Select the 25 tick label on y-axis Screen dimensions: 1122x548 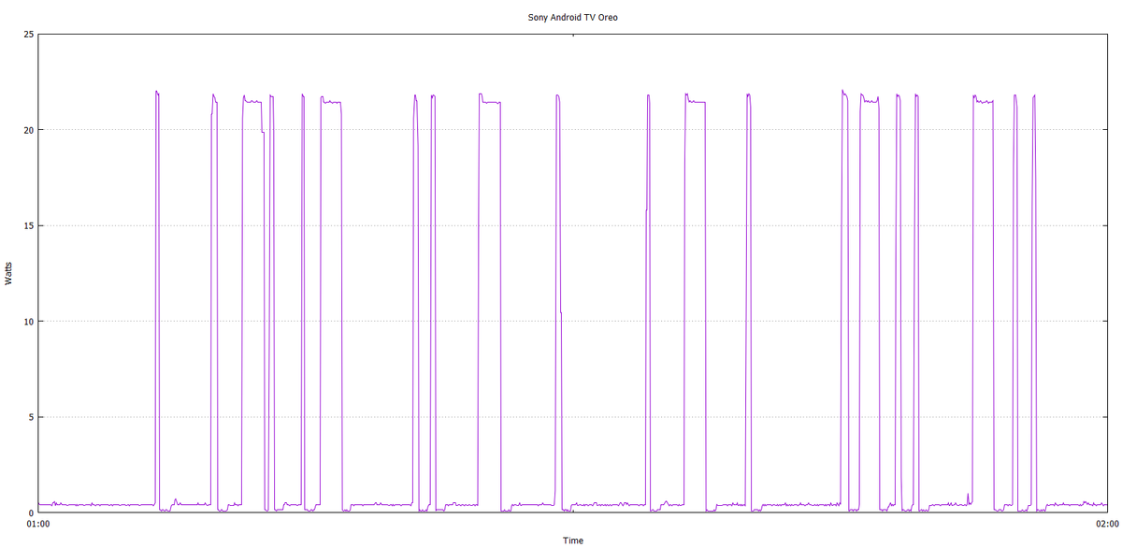click(29, 35)
